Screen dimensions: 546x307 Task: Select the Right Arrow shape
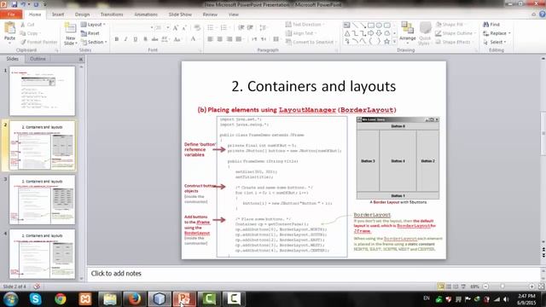pyautogui.click(x=371, y=33)
